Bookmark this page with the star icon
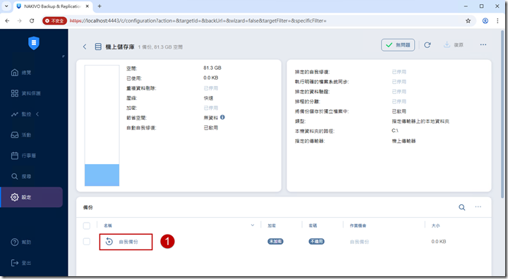508x279 pixels. pos(468,20)
